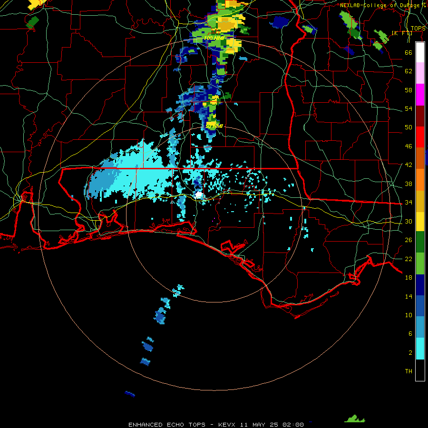
Task: Click the "54" legend value
Action: [x=409, y=108]
